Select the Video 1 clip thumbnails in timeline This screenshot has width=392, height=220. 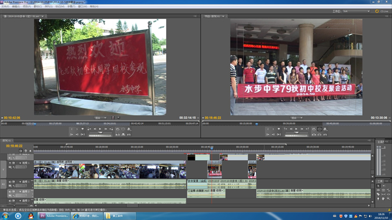pyautogui.click(x=109, y=172)
